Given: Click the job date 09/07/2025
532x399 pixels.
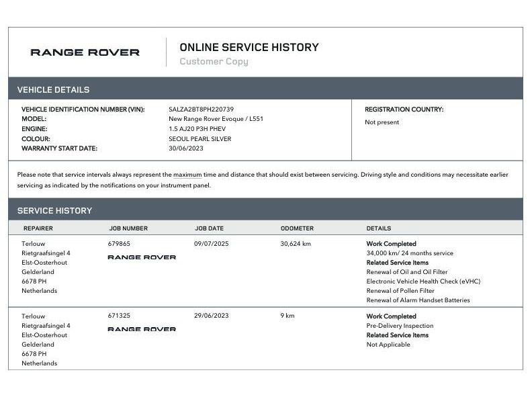Looking at the screenshot, I should [x=212, y=244].
